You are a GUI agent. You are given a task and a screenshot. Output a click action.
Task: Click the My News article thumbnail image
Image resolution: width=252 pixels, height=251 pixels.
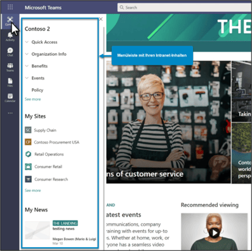click(37, 230)
